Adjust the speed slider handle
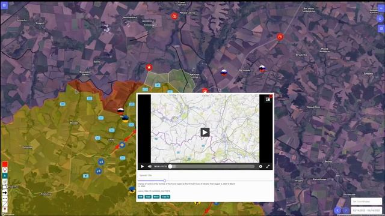 click(165, 181)
